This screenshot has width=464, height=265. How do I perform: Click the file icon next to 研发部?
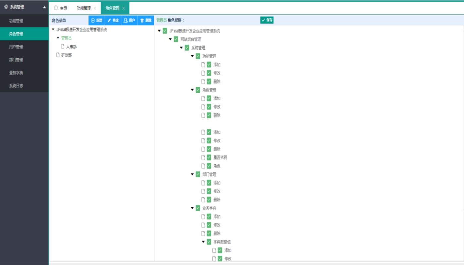(x=58, y=55)
